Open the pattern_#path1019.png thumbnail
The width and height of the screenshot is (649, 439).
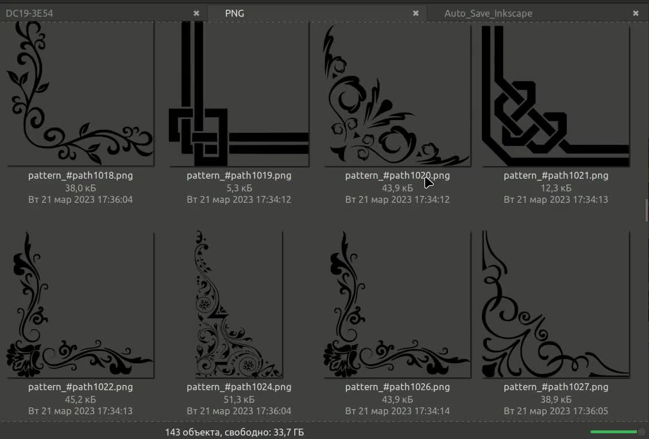[238, 92]
